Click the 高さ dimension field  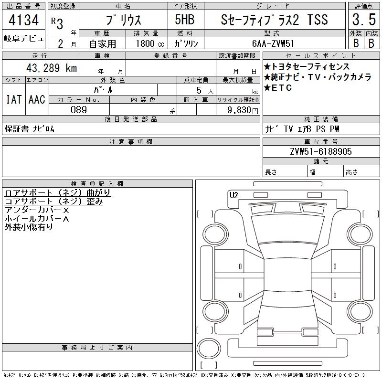tap(361, 171)
